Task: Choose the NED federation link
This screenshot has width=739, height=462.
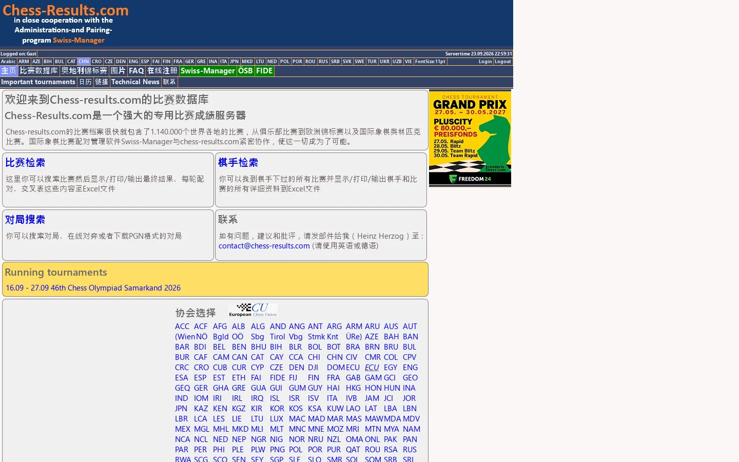Action: [221, 439]
